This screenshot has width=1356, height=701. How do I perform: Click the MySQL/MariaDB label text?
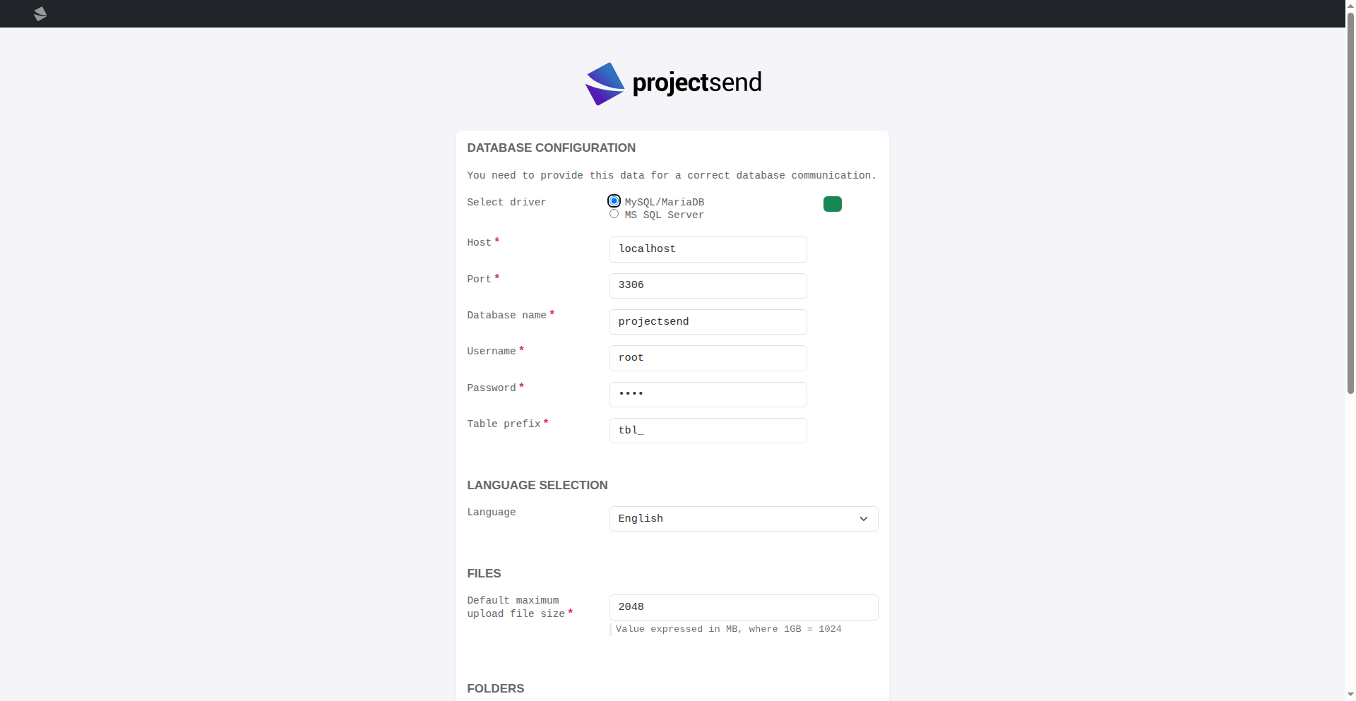(664, 203)
